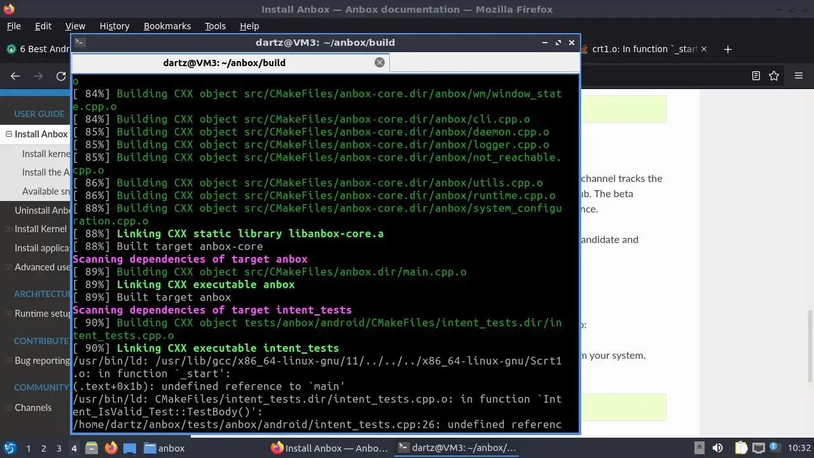Bookmark this page with the star icon

(774, 76)
